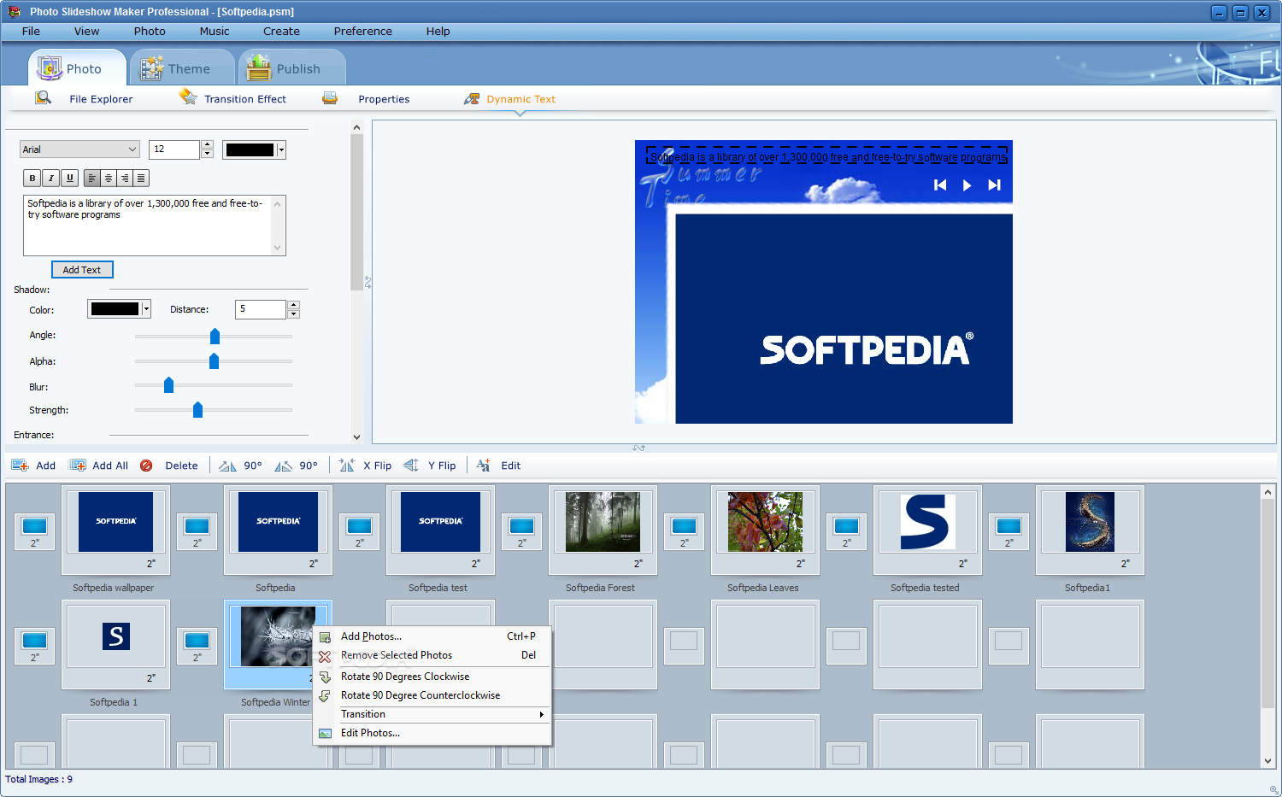
Task: Click the Transition Effect star icon
Action: (188, 97)
